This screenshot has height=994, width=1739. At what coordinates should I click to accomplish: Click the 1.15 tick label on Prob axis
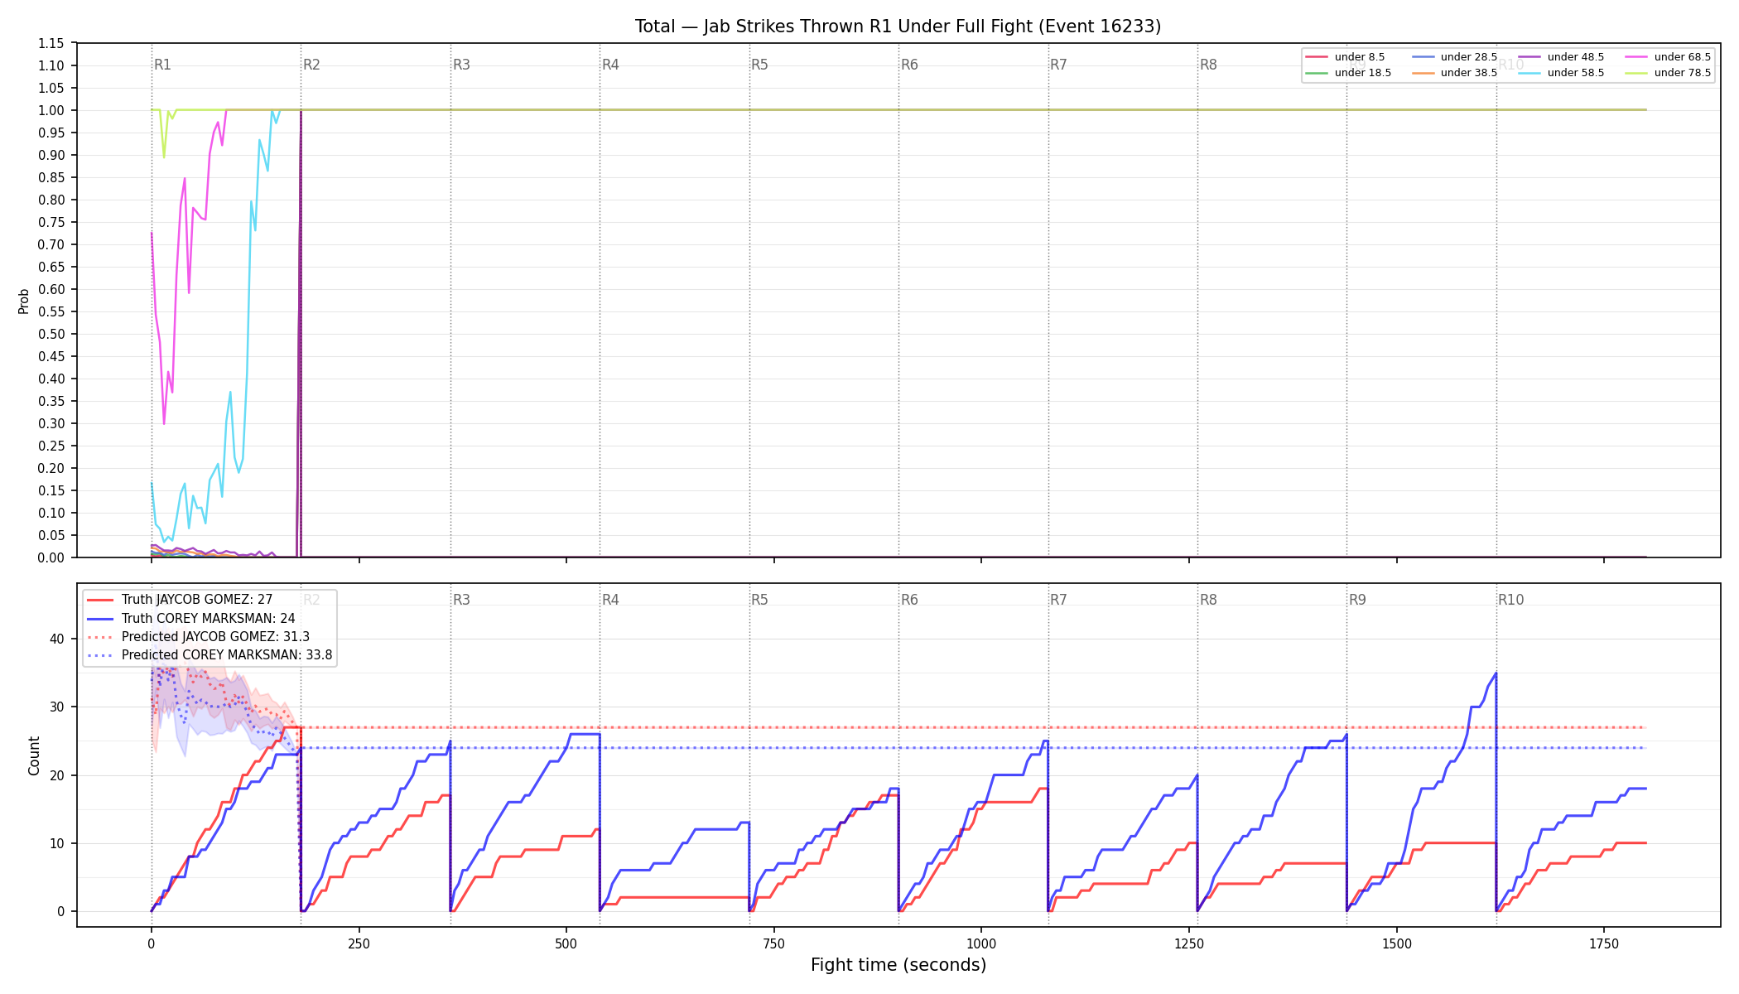click(x=51, y=44)
